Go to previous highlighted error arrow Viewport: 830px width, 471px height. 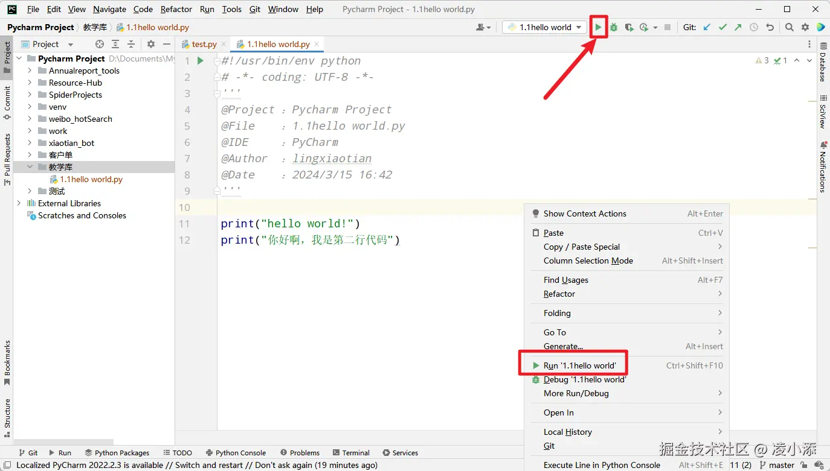click(797, 60)
